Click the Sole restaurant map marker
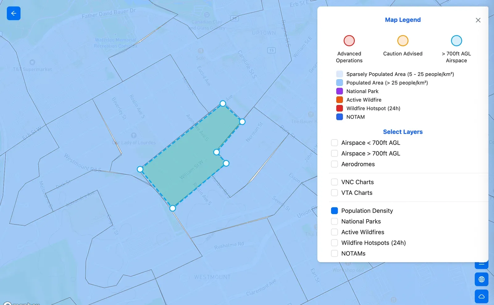 201,51
